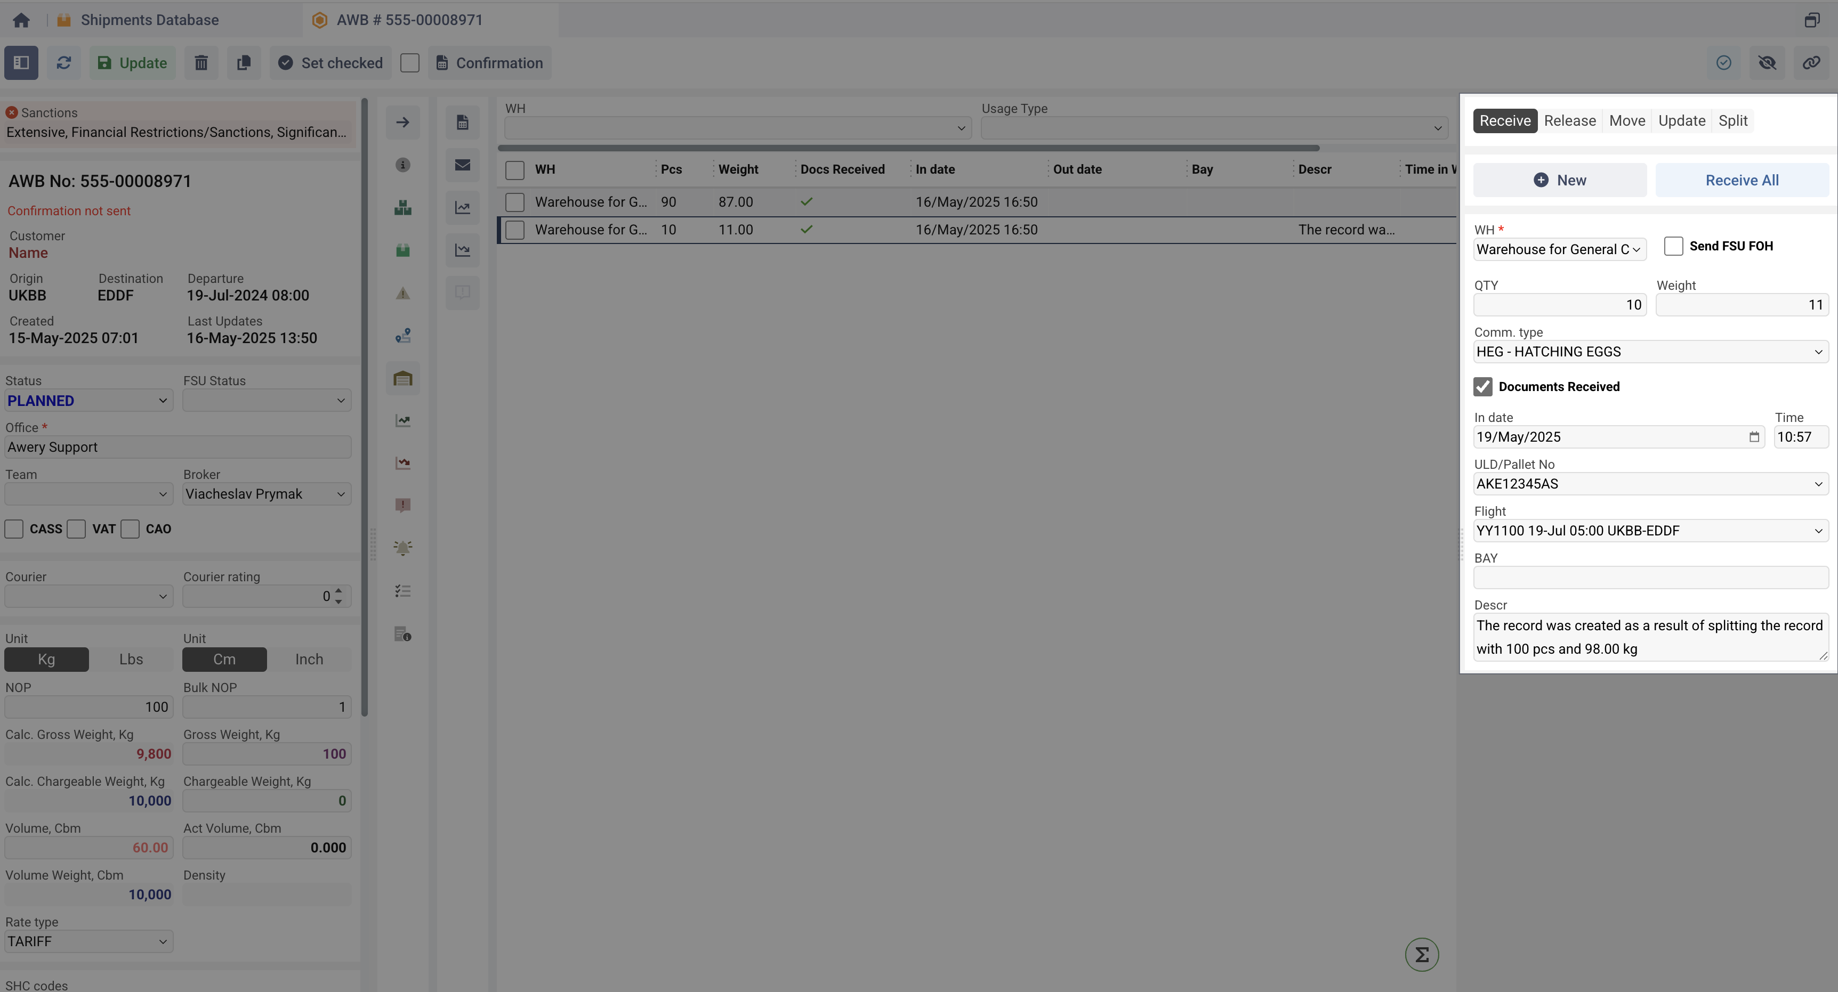
Task: Expand the Comm. type dropdown
Action: [1650, 352]
